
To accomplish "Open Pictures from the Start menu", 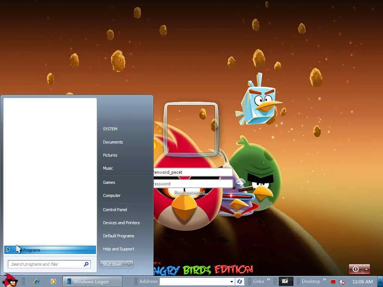I will 110,155.
